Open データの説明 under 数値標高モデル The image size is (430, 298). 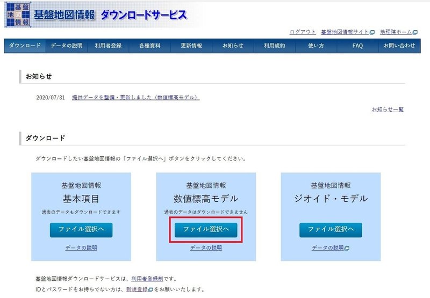coord(206,248)
